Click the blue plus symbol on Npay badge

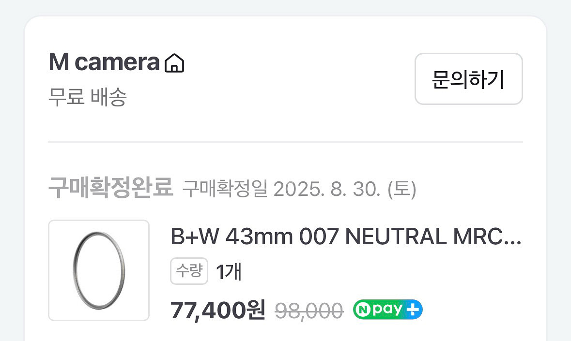(x=413, y=310)
